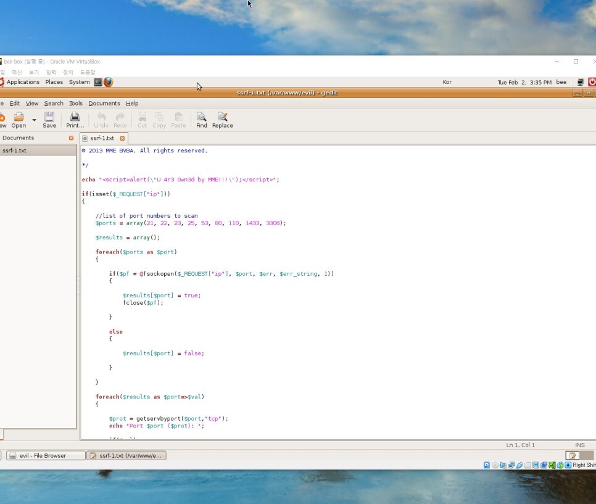Switch to ssrf-1.txt gedit taskbar button

[x=126, y=455]
